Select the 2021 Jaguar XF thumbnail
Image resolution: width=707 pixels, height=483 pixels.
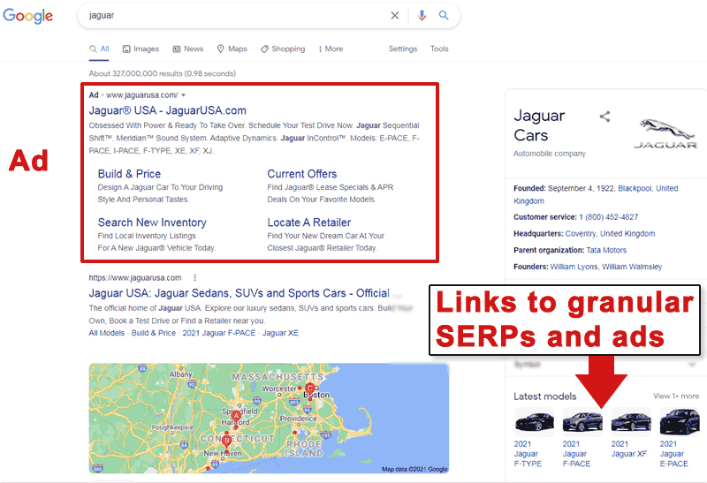pos(631,422)
